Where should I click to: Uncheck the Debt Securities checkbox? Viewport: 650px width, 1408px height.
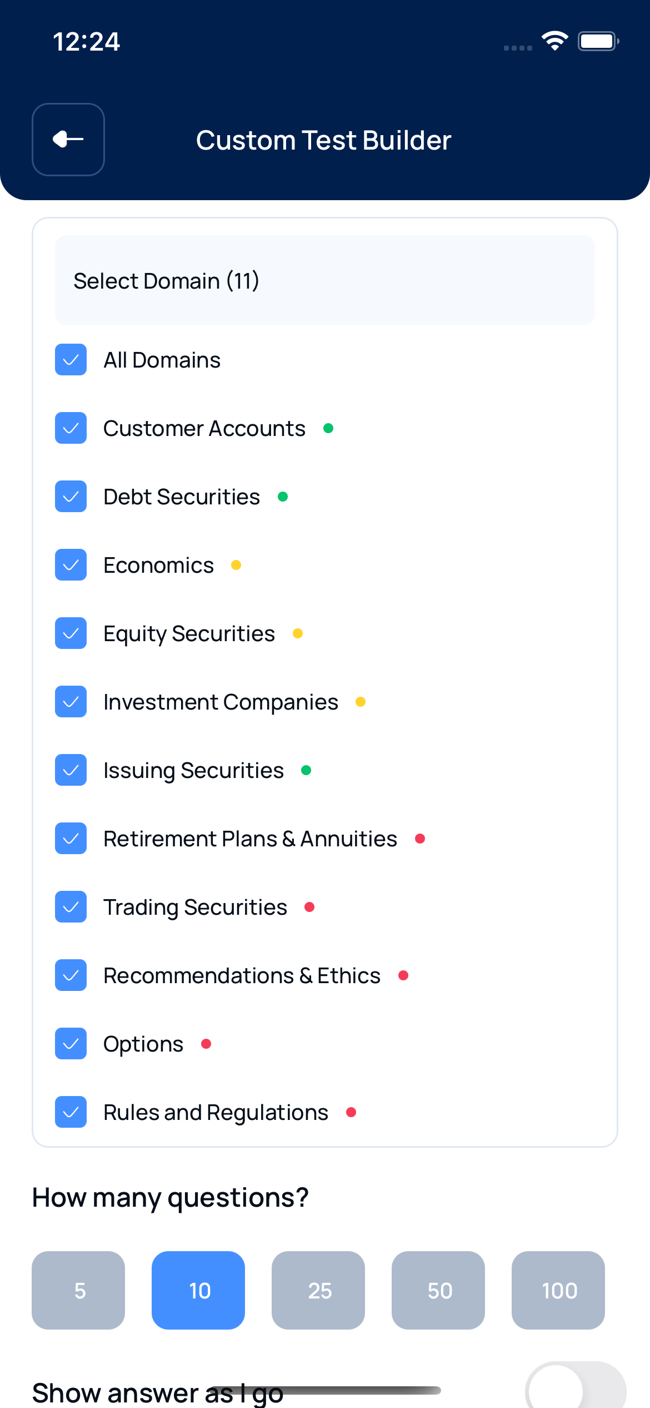[x=71, y=497]
